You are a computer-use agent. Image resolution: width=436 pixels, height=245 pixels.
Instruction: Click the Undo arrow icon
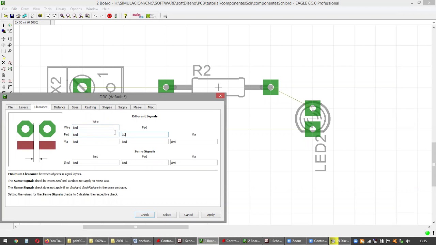pos(95,16)
